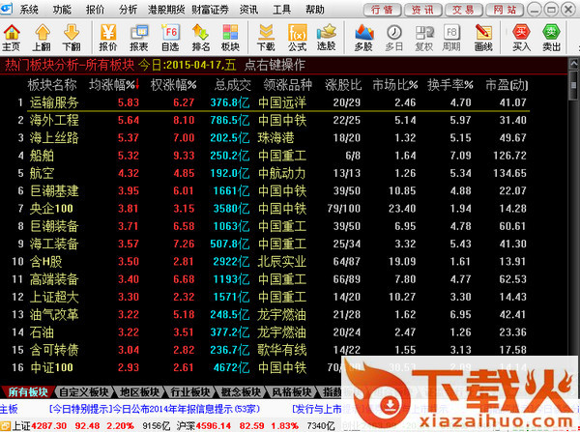Click the 多股 multi-stock chart icon

364,38
